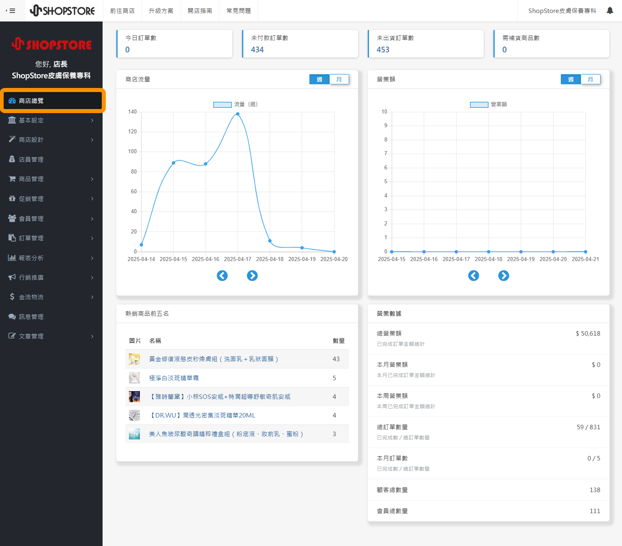Screen dimensions: 622x546
Task: Expand 報表分析 submenu chevron
Action: coord(92,258)
